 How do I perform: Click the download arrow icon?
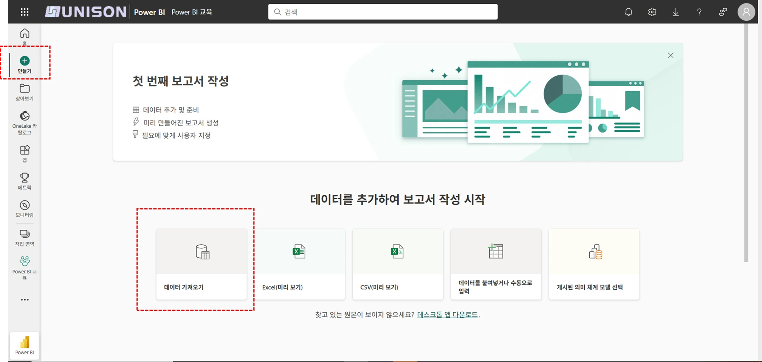pyautogui.click(x=675, y=12)
